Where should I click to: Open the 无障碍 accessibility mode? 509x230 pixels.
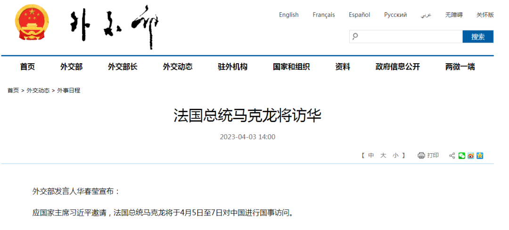[454, 15]
